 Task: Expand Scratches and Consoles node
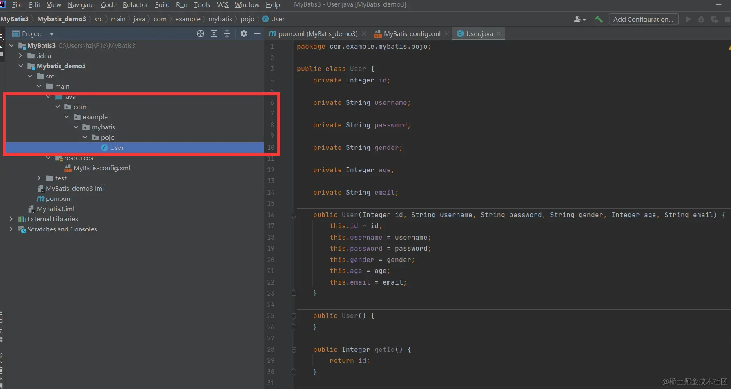(x=11, y=229)
